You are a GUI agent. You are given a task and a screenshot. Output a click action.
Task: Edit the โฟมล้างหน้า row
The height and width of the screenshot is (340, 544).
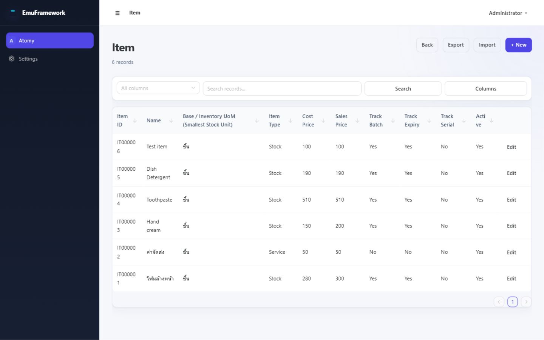point(512,278)
